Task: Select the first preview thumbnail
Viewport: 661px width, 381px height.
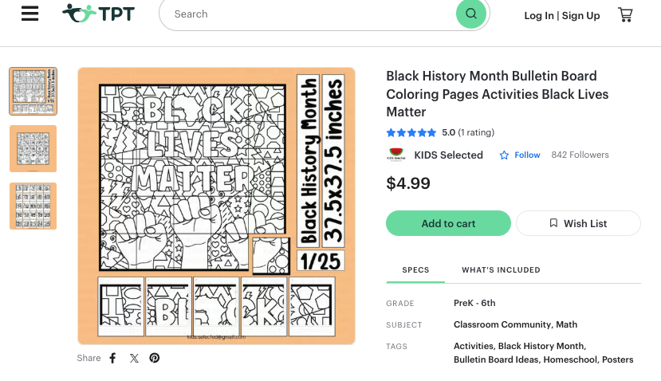Action: (33, 91)
